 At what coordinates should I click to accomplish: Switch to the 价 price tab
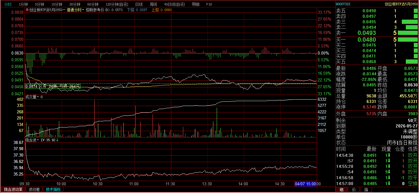[x=354, y=190]
